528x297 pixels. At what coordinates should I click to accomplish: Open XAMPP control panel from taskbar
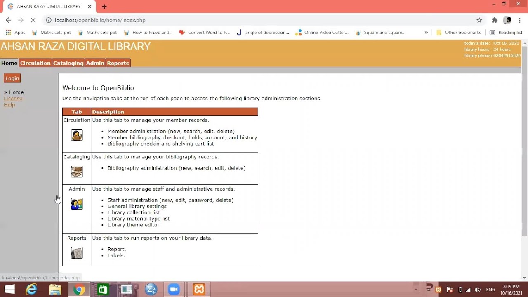199,290
